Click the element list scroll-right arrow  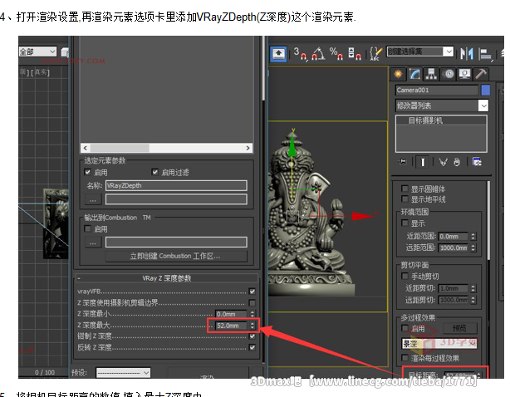click(248, 149)
